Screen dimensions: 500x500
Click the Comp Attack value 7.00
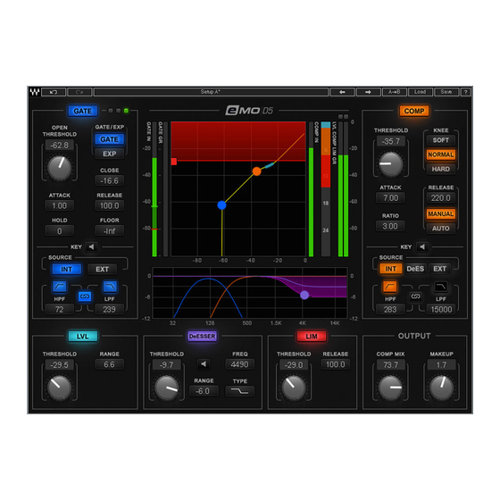click(391, 198)
